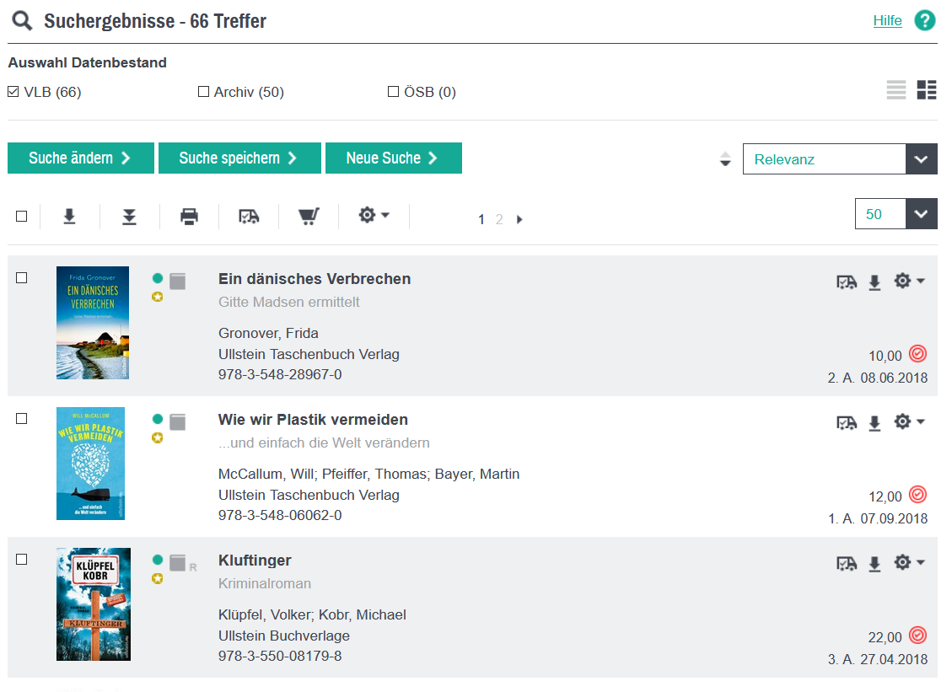
Task: Click the Ein dänisches Verbrechen cover thumbnail
Action: coord(93,323)
